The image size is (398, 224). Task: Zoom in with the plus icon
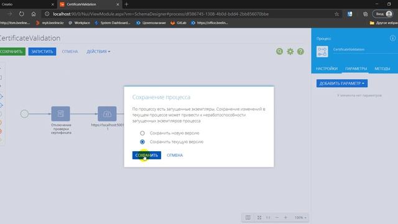tap(285, 218)
